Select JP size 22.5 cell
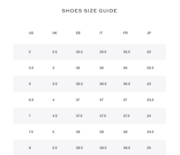Screen dimensions: 180x155 [x=150, y=68]
